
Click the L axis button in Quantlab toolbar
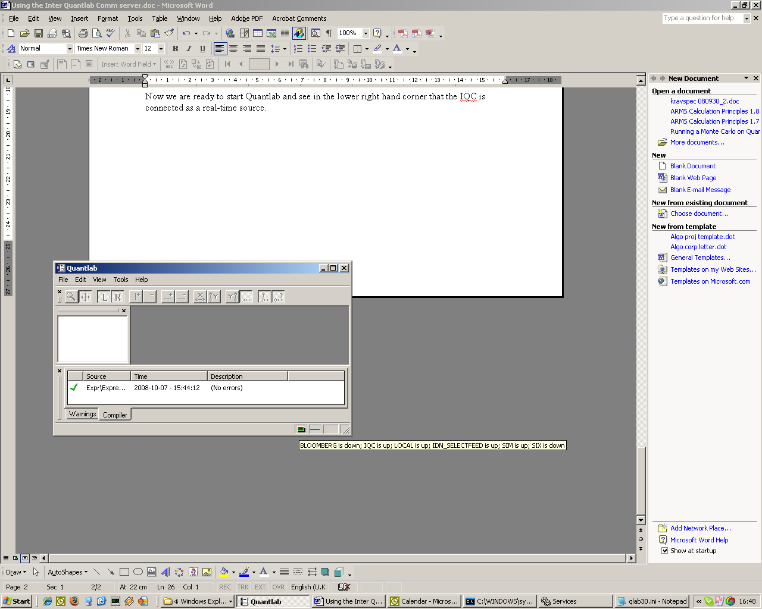[x=104, y=297]
